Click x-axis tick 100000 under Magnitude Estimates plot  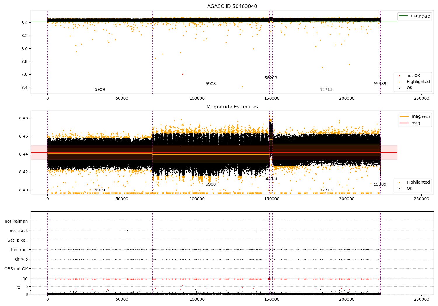click(x=197, y=199)
